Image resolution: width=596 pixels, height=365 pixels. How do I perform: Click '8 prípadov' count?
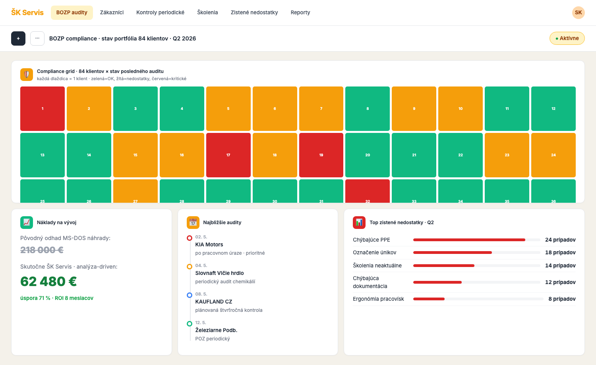[x=562, y=299]
